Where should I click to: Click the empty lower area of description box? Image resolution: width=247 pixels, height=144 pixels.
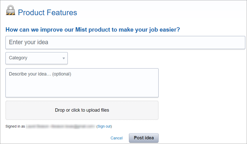point(82,90)
